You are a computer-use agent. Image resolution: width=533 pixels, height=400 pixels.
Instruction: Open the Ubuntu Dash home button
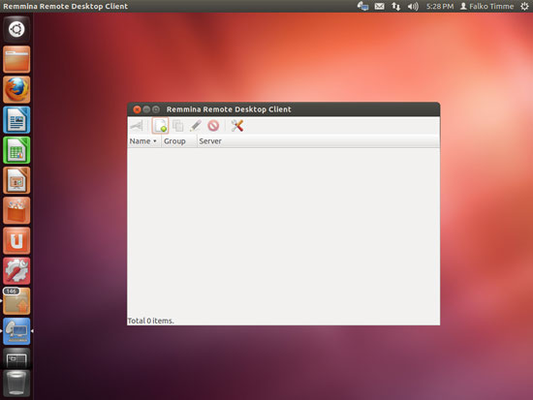tap(16, 29)
